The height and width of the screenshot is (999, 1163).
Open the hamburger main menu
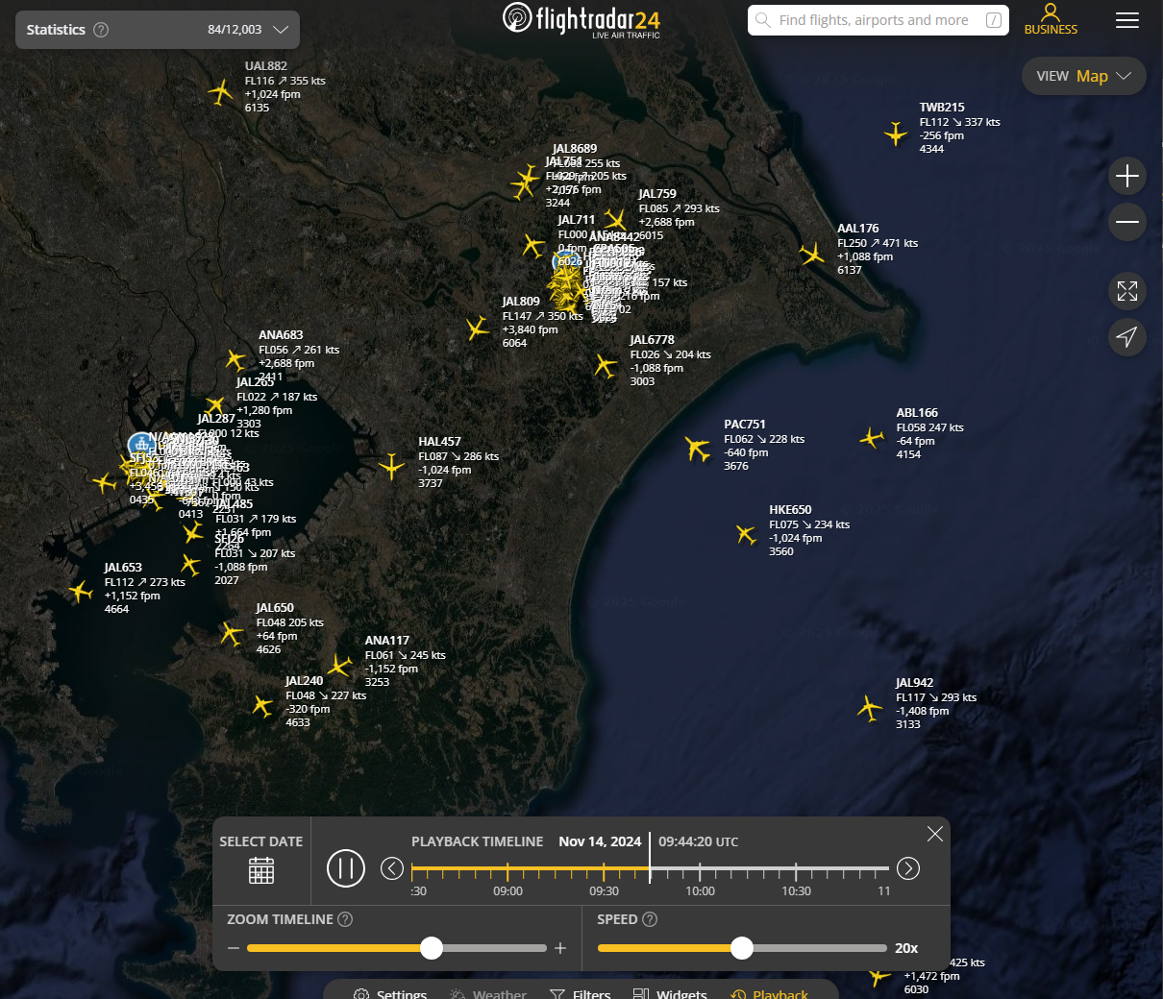click(1126, 20)
